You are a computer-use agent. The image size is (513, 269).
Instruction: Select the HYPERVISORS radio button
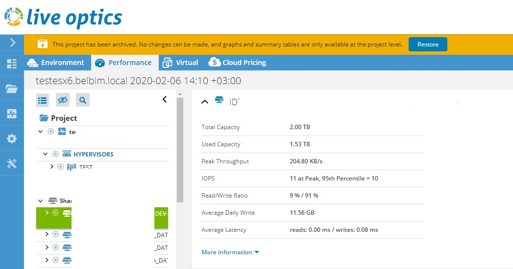56,154
